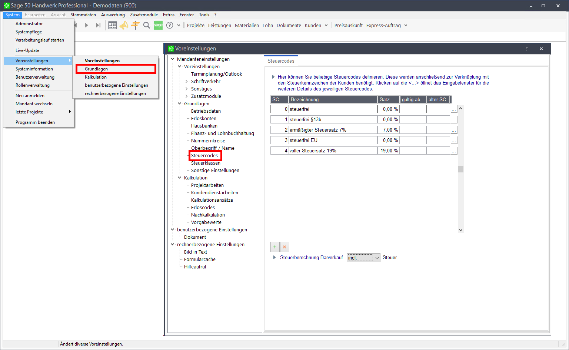Open the Stammdaten menu
This screenshot has width=569, height=350.
click(x=83, y=15)
